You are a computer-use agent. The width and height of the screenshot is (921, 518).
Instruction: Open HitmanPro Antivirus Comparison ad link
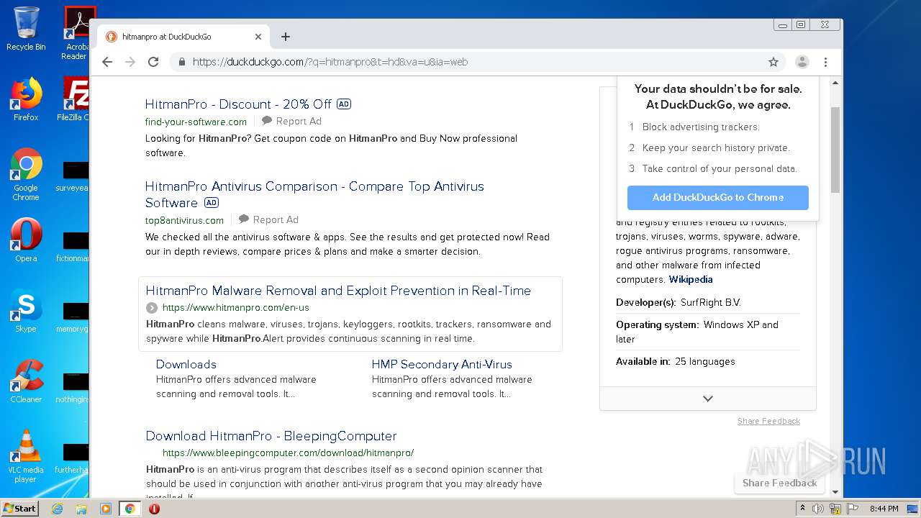[x=314, y=194]
